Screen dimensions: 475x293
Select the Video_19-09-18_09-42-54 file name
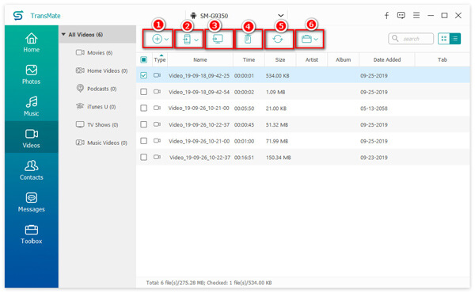(x=199, y=92)
